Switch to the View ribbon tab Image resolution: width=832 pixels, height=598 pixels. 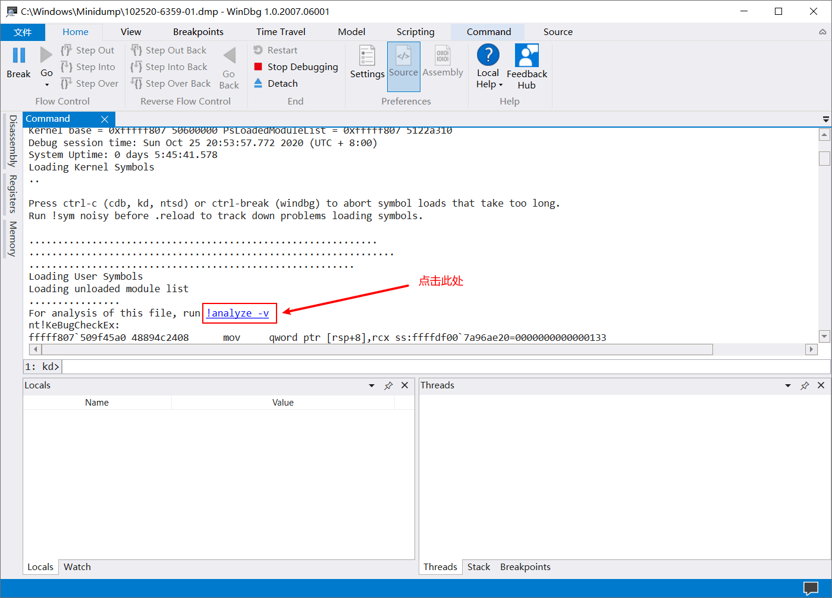[131, 32]
